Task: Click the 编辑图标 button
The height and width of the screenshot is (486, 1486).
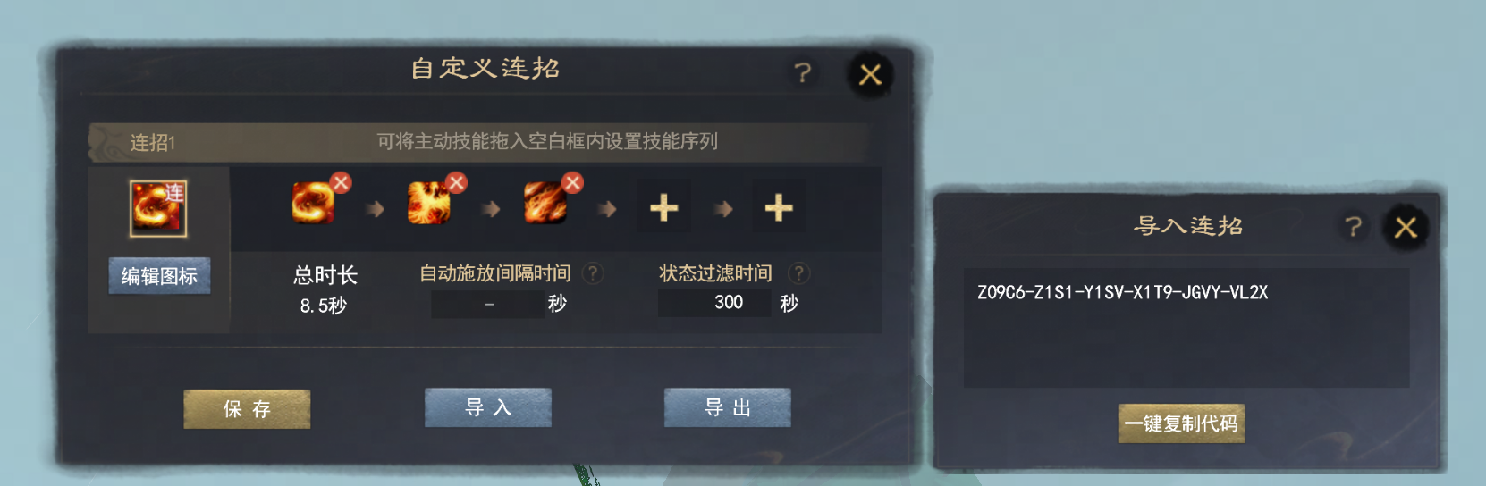Action: tap(159, 276)
